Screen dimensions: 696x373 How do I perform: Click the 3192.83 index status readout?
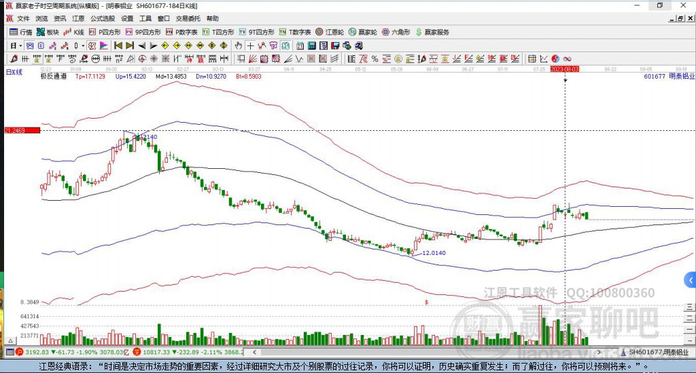click(37, 352)
